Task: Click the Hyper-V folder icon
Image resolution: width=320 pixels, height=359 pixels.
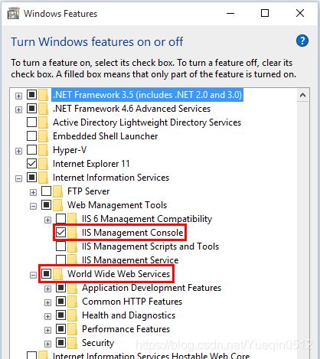Action: click(x=44, y=150)
